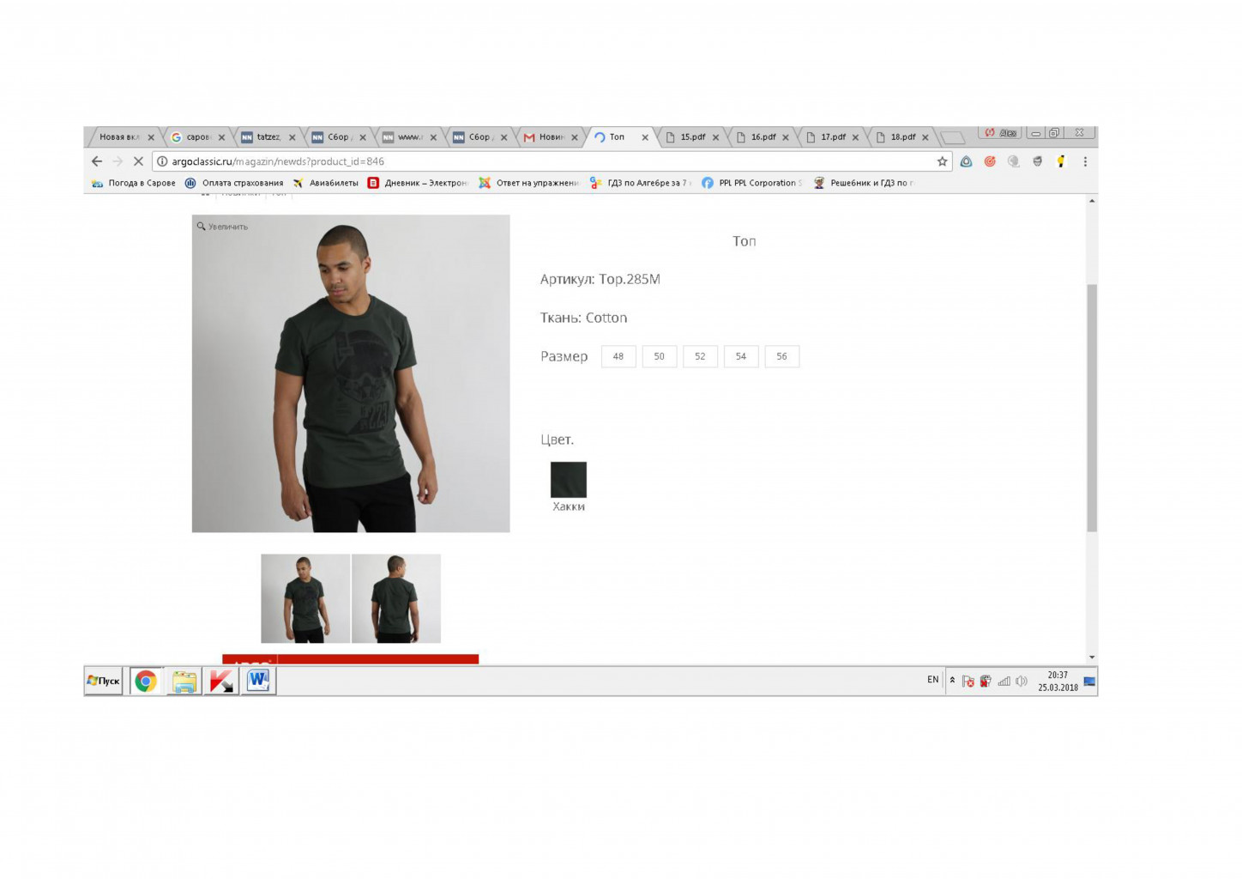Click the page vertical scrollbar thumb

(1092, 408)
